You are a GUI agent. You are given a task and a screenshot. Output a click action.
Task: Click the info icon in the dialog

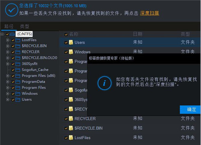pos(105,83)
